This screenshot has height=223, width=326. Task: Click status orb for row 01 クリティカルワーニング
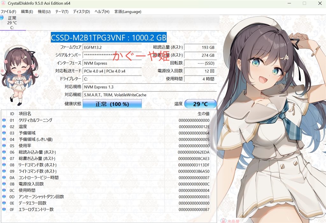(4, 120)
